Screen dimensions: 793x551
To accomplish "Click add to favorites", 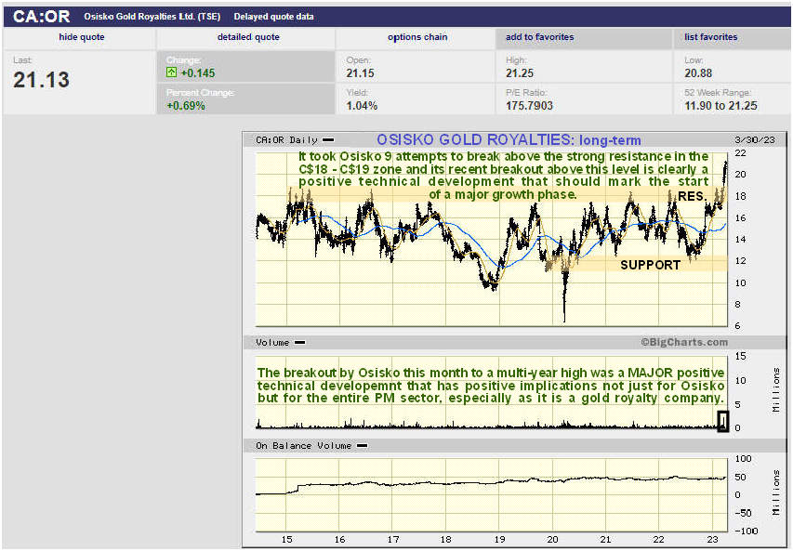I will click(539, 37).
